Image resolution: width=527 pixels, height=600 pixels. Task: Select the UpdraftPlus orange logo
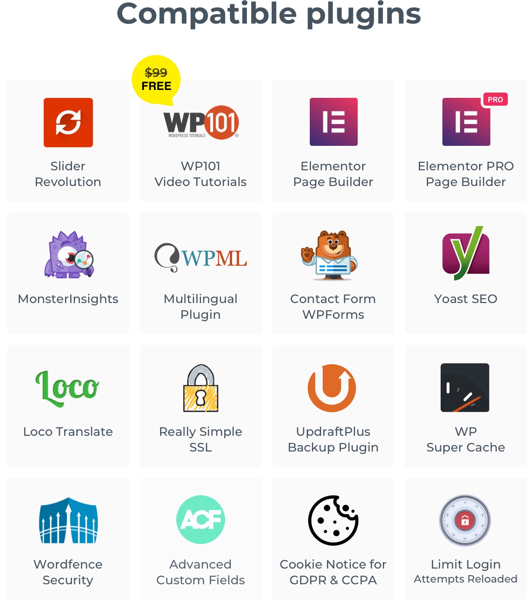coord(332,388)
